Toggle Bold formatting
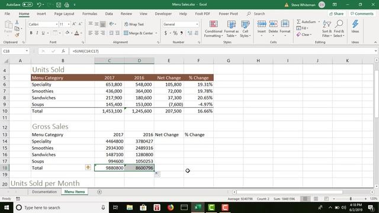The height and width of the screenshot is (213, 379). point(31,33)
